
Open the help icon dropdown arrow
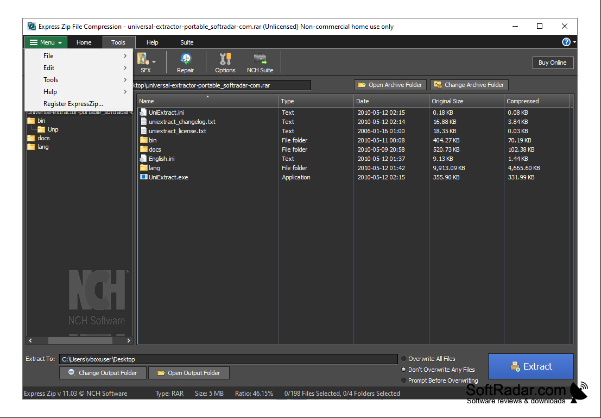574,42
